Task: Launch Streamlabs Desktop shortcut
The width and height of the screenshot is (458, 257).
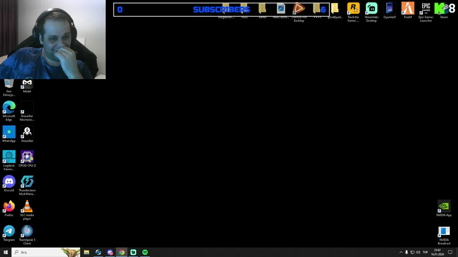Action: coord(371,12)
